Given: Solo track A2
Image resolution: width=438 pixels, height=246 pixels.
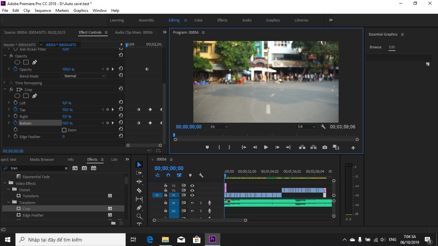Looking at the screenshot, I should click(201, 211).
